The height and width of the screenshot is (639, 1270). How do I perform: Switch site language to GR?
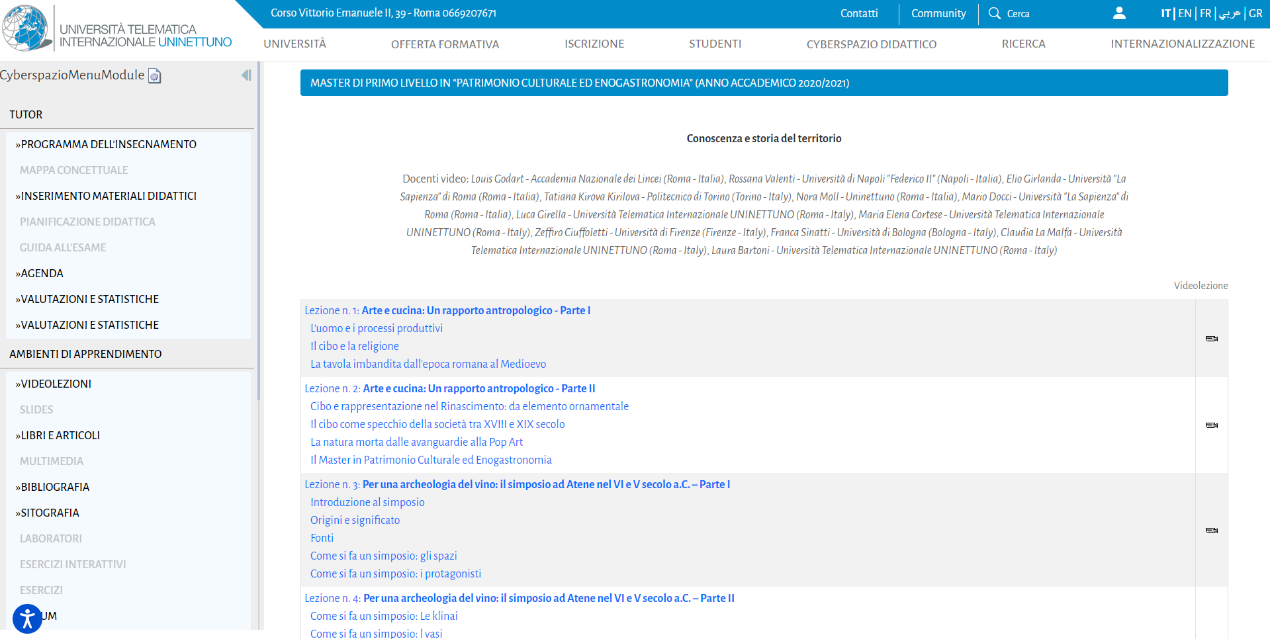pyautogui.click(x=1255, y=13)
